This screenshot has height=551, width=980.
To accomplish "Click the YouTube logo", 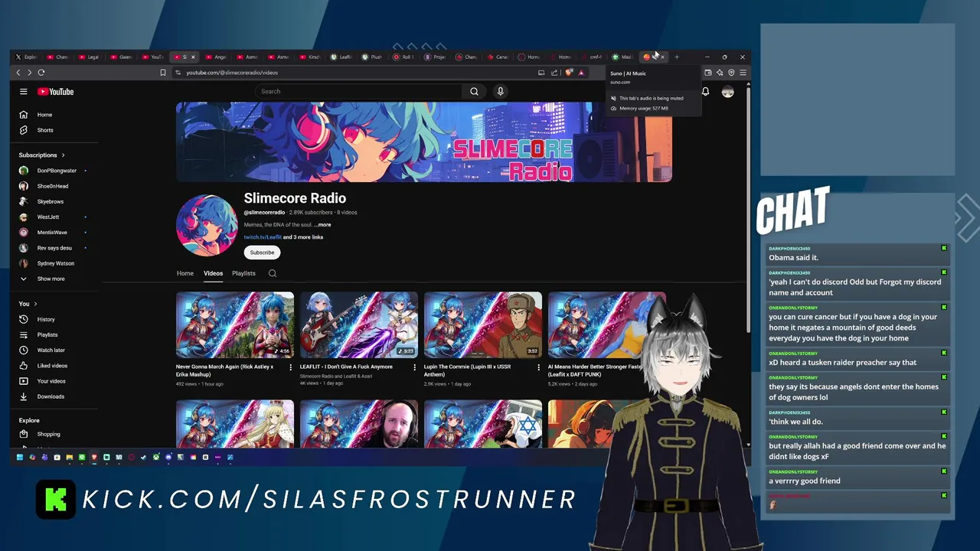I will coord(55,92).
